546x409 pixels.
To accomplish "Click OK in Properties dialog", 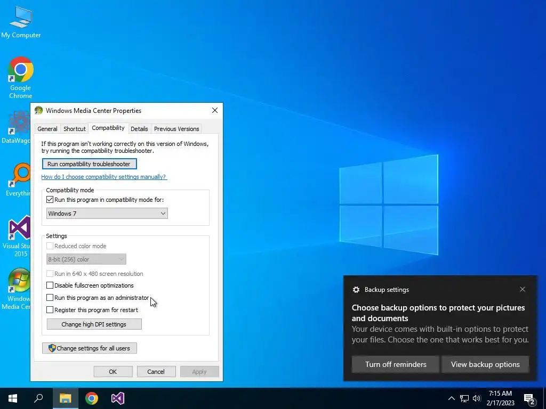I will tap(113, 371).
